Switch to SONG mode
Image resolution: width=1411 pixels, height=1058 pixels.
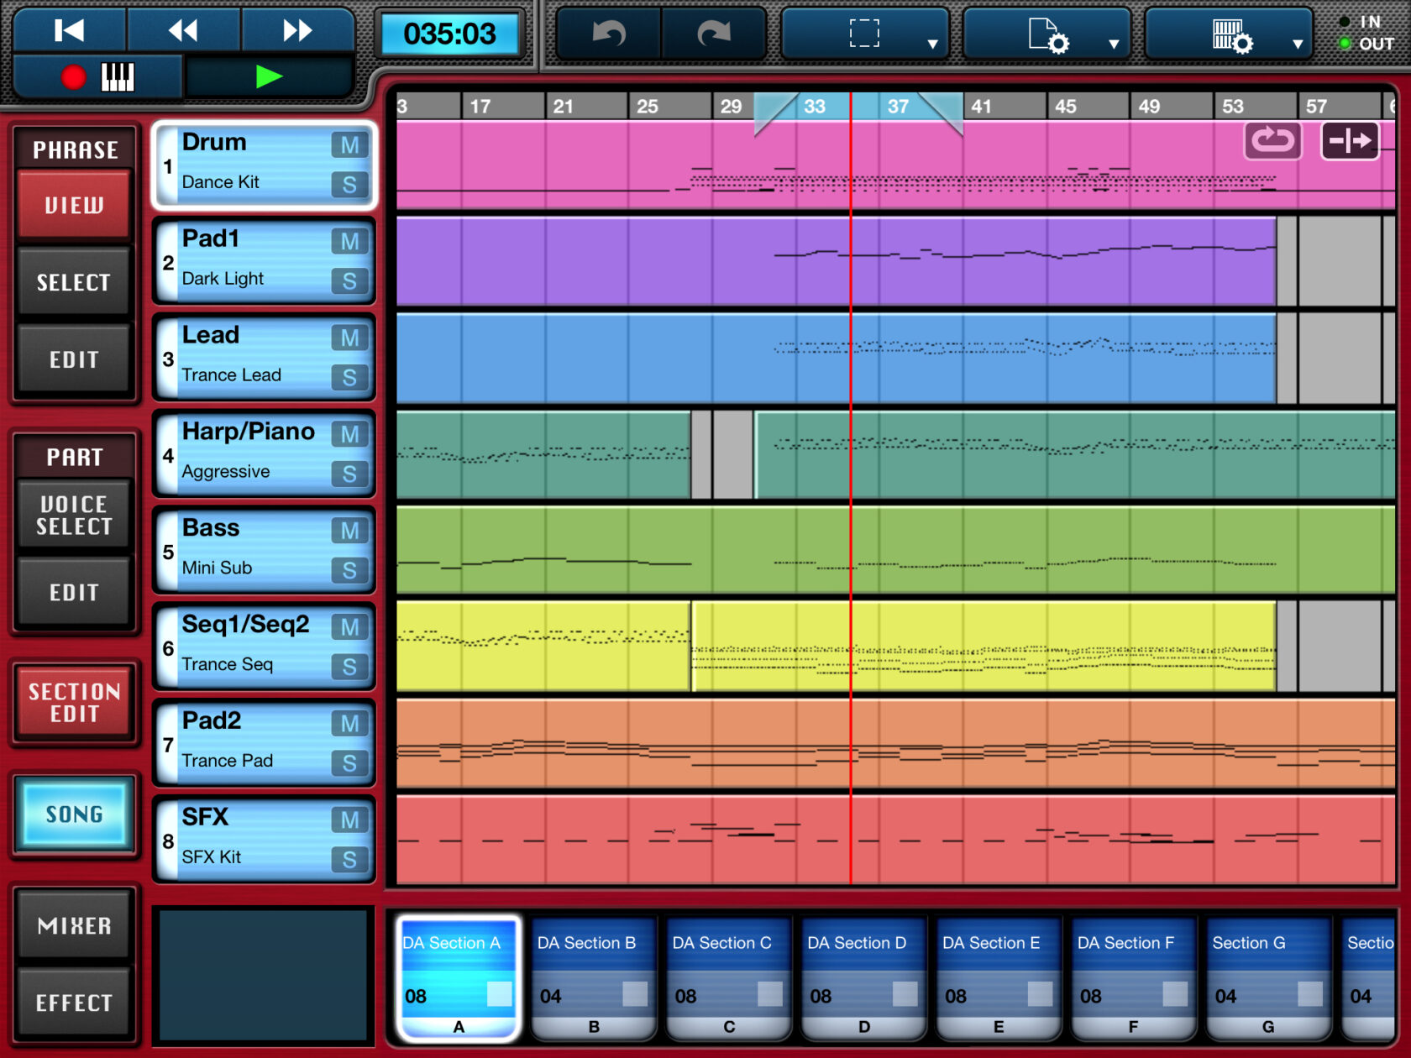click(x=74, y=814)
